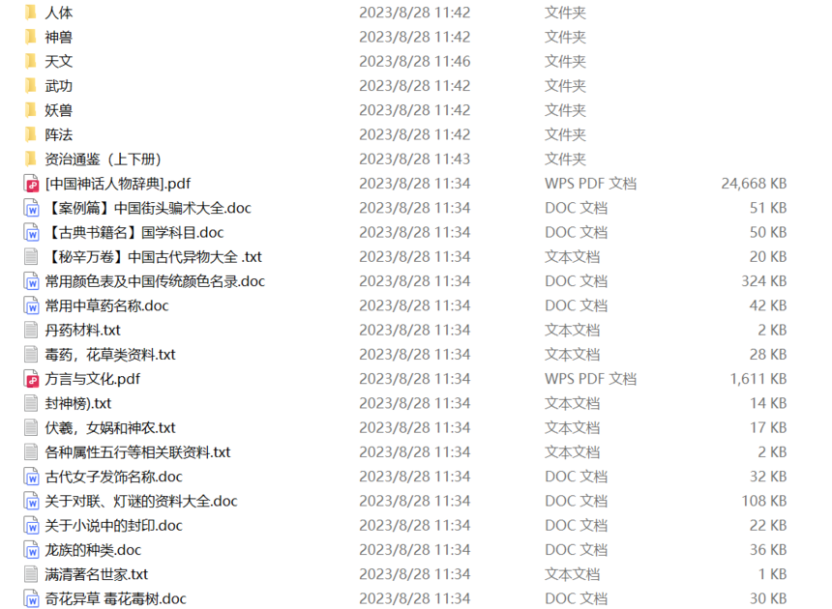Select 关于对联、灯谜的资料大全.doc

[x=141, y=501]
